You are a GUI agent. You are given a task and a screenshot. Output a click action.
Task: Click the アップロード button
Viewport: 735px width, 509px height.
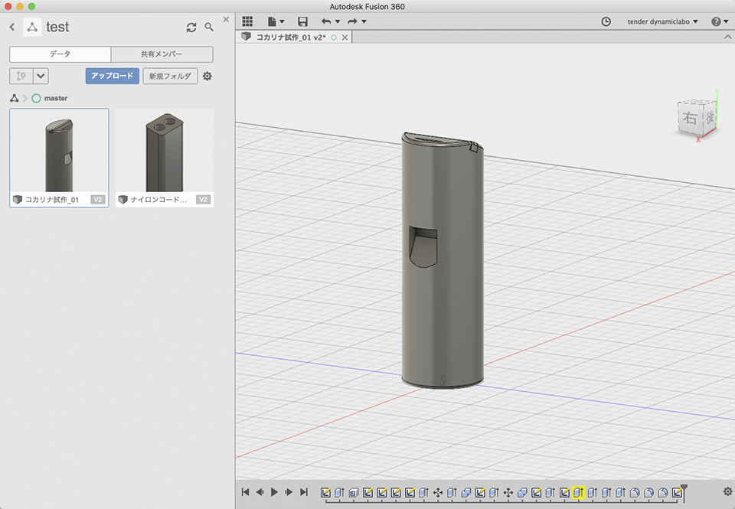click(112, 76)
